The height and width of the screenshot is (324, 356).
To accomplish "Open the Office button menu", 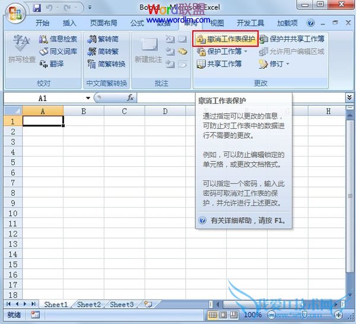I will point(15,14).
